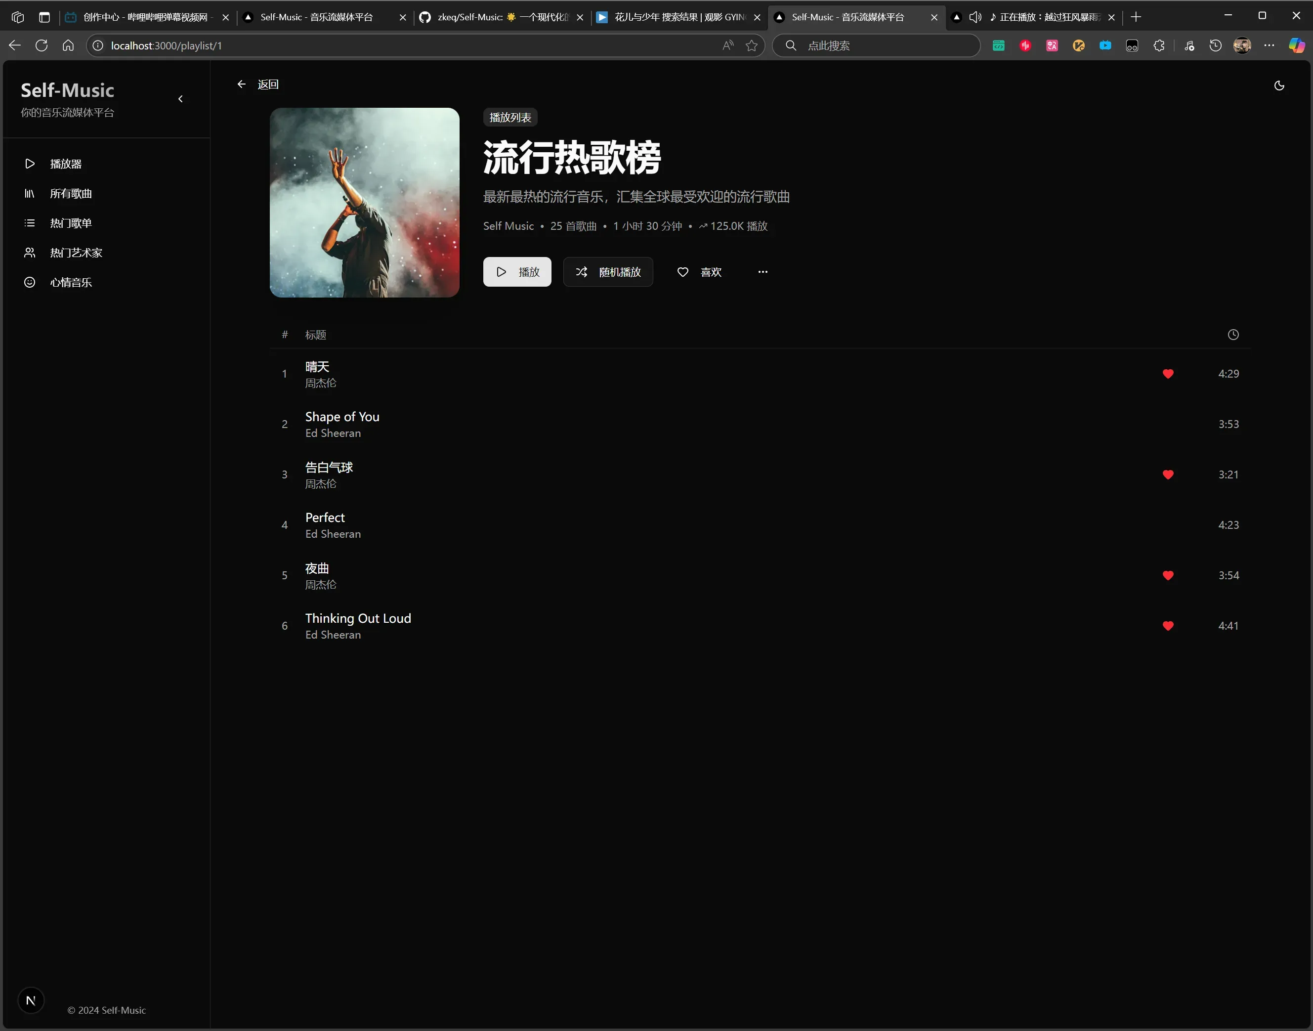Unlike 晴天 with its red heart
1313x1031 pixels.
tap(1168, 374)
